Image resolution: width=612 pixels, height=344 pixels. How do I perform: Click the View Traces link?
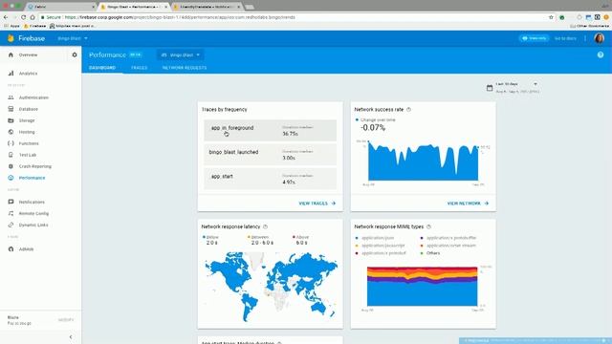317,204
